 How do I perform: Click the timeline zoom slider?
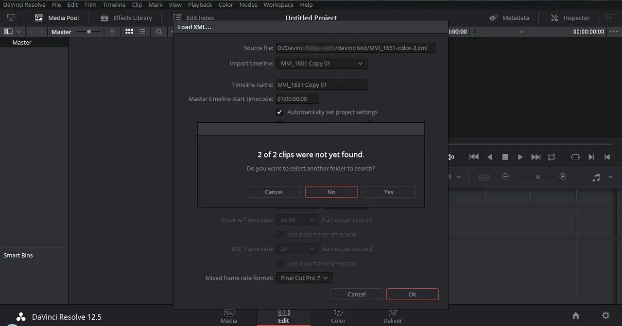tap(537, 177)
